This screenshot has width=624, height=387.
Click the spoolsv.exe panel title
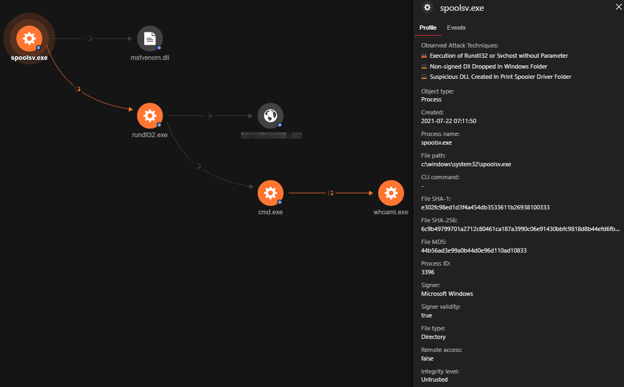point(461,8)
